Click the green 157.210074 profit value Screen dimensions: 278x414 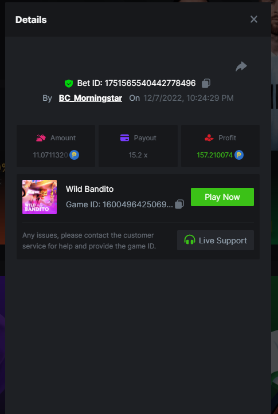pos(214,155)
